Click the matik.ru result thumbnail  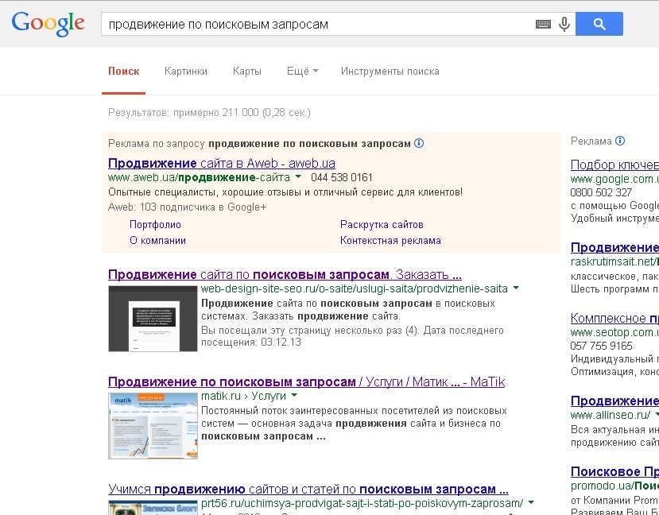pyautogui.click(x=153, y=425)
